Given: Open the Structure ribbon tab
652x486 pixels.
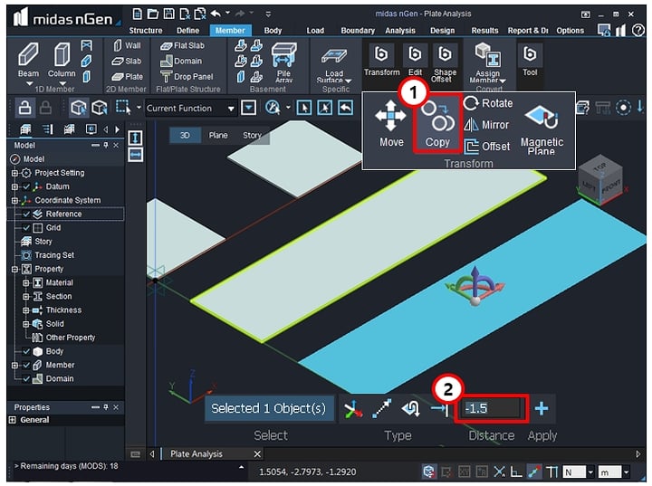Looking at the screenshot, I should [x=146, y=31].
